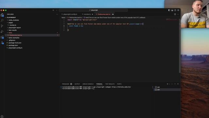
Task: Click the unsaved dot on findmovies.test.ts tab
Action: pyautogui.click(x=113, y=14)
